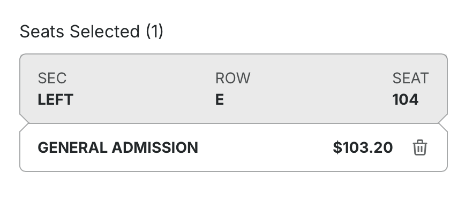This screenshot has height=203, width=465.
Task: Select the row letter E
Action: 220,99
